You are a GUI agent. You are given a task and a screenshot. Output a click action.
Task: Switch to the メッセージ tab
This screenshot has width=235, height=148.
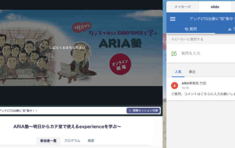[x=183, y=7]
